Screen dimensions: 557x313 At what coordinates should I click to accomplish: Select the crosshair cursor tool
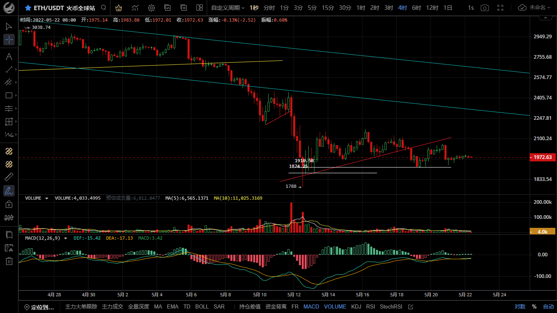pyautogui.click(x=9, y=40)
